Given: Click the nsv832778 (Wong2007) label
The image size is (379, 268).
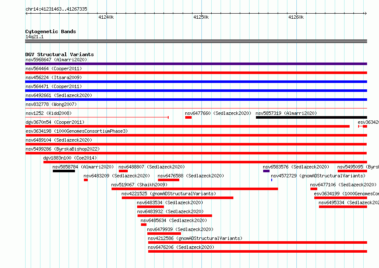Looking at the screenshot, I should [51, 104].
